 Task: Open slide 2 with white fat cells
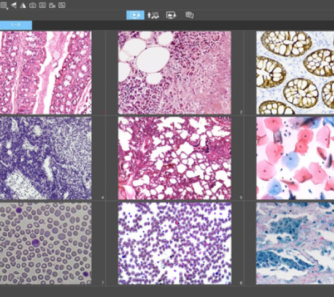(174, 72)
